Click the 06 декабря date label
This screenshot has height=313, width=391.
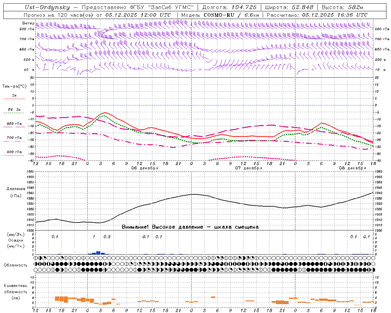coord(144,168)
